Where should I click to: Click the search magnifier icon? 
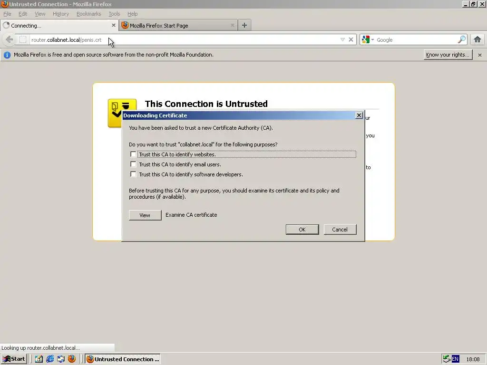click(462, 39)
